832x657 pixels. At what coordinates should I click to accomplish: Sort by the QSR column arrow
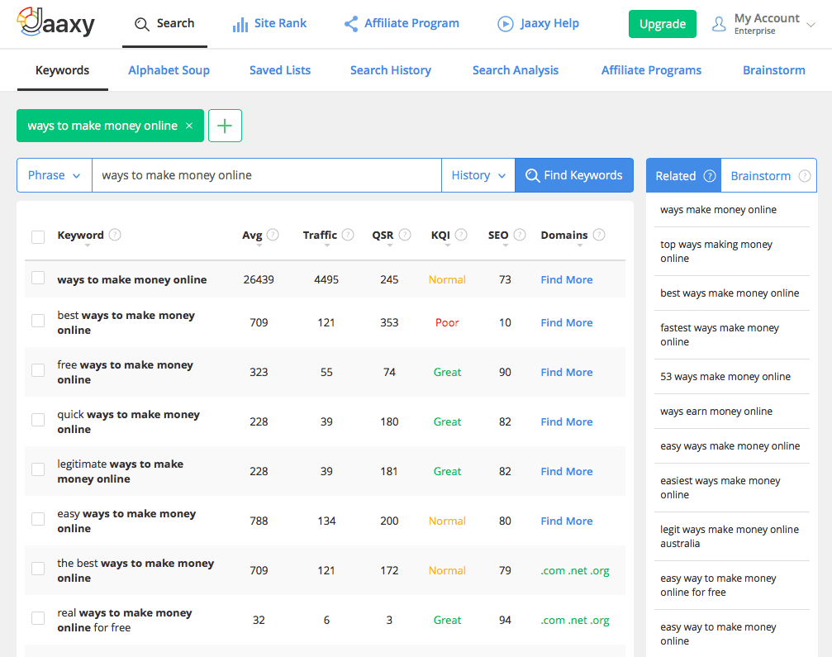(390, 245)
